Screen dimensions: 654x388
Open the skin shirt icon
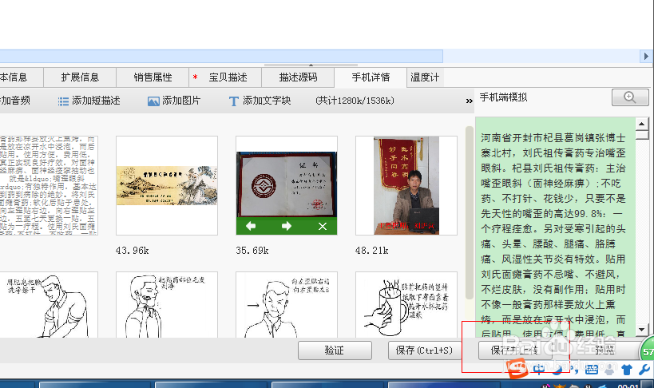627,370
